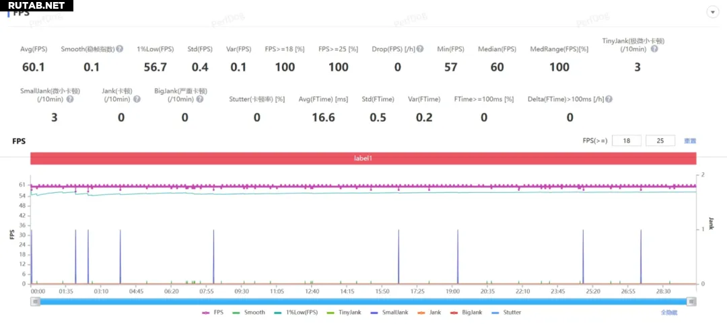Viewport: 727px width, 324px height.
Task: Click the FPS threshold field showing 18
Action: (627, 140)
